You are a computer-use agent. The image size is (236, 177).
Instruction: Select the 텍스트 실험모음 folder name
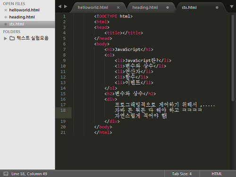[x=33, y=38]
